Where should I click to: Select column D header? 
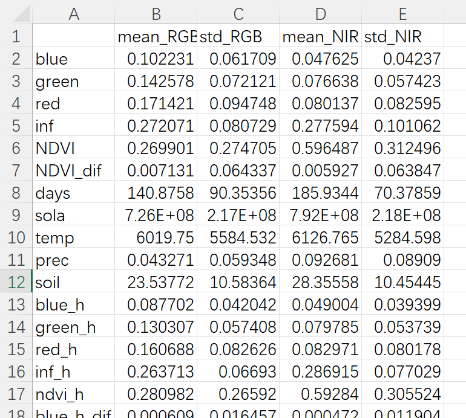[x=320, y=14]
